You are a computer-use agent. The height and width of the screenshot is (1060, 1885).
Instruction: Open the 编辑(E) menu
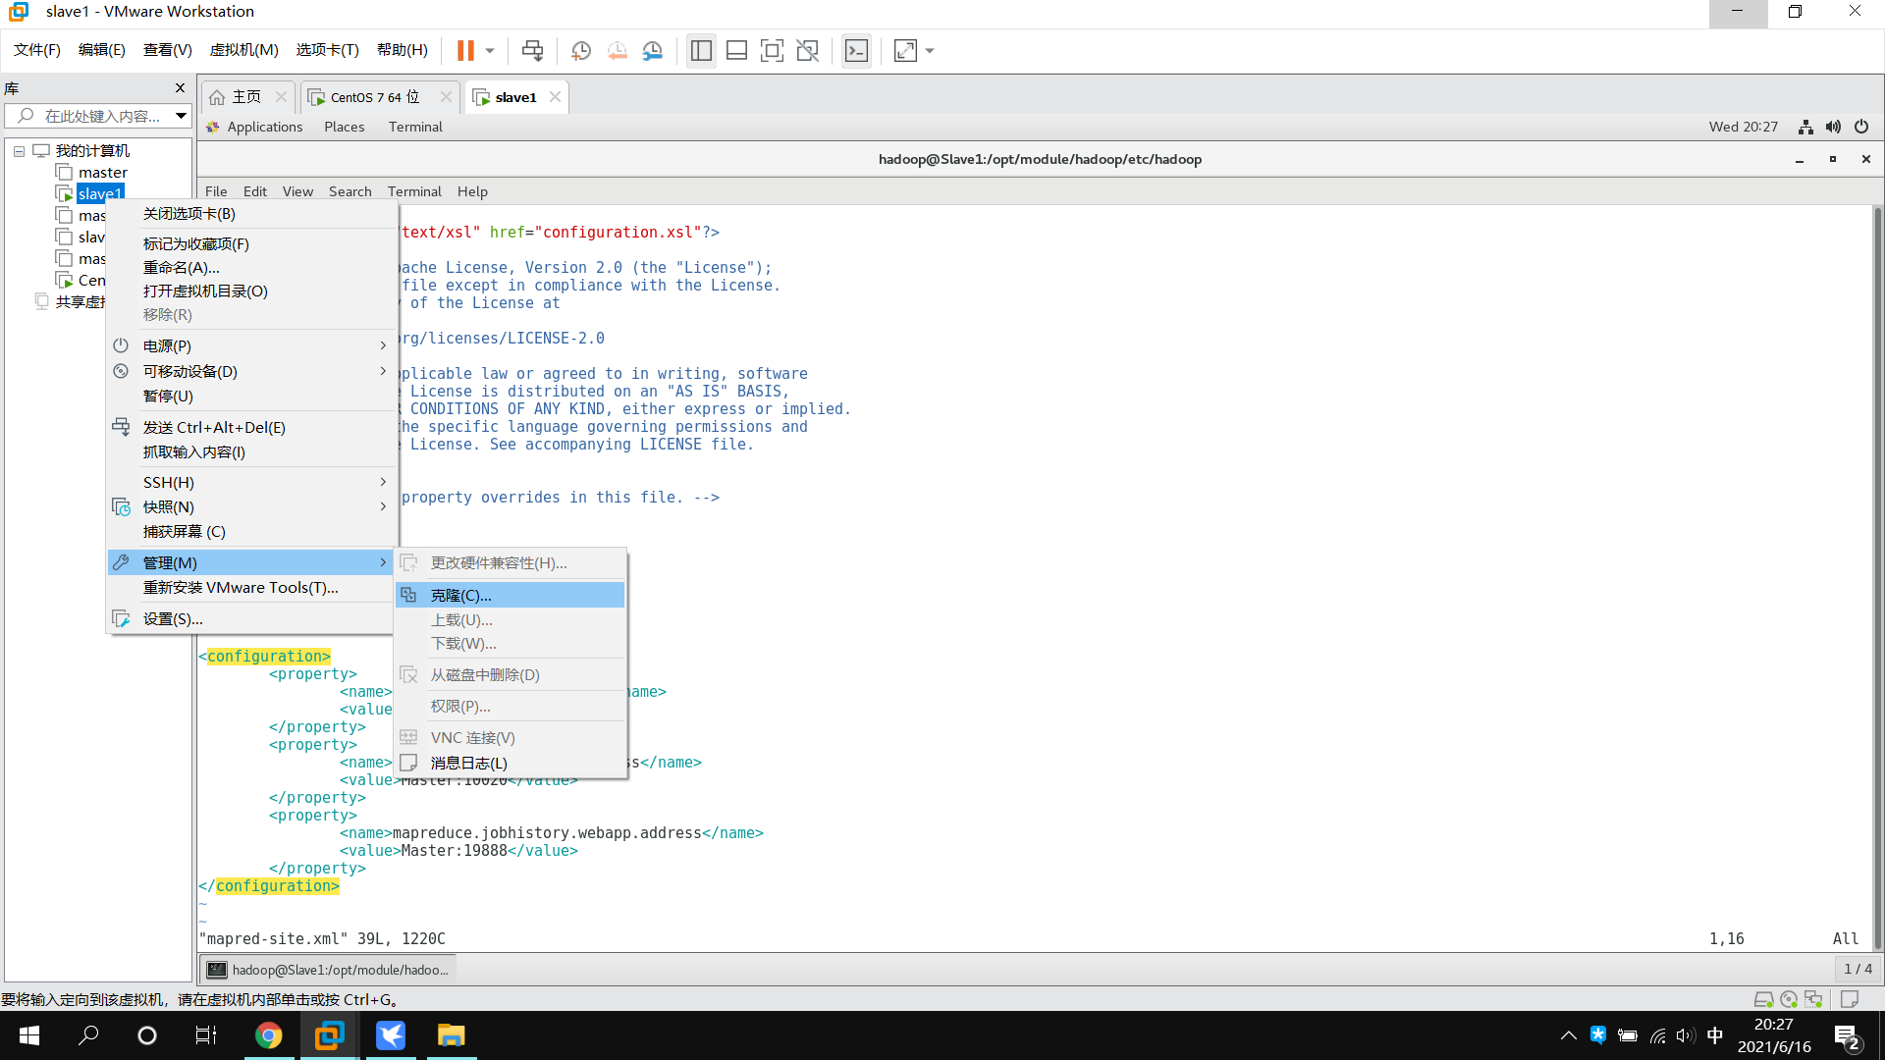click(x=102, y=50)
